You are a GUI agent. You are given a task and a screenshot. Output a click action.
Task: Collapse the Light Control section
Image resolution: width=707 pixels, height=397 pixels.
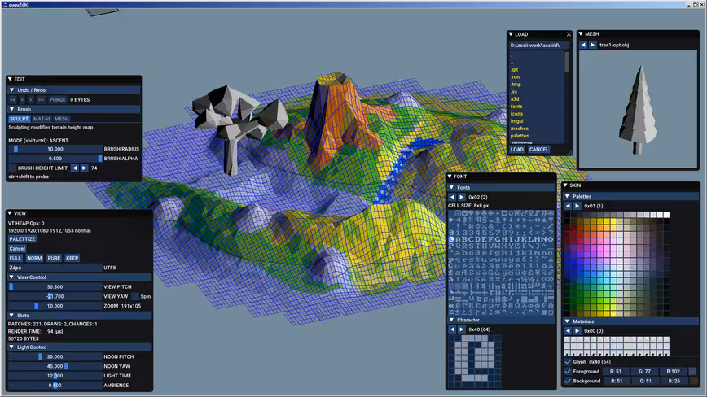11,347
